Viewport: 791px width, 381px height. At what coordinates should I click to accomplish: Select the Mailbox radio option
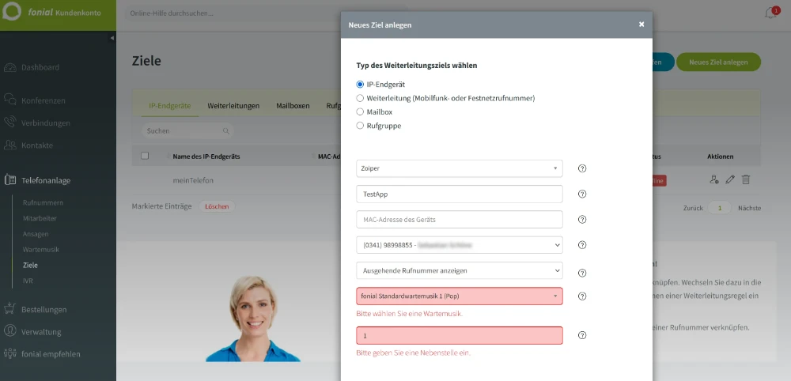[360, 112]
